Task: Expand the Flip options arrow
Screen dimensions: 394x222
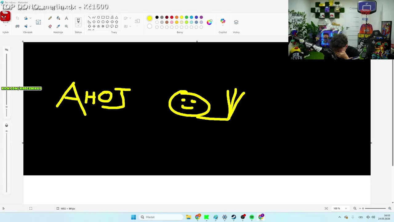Action: click(30, 26)
